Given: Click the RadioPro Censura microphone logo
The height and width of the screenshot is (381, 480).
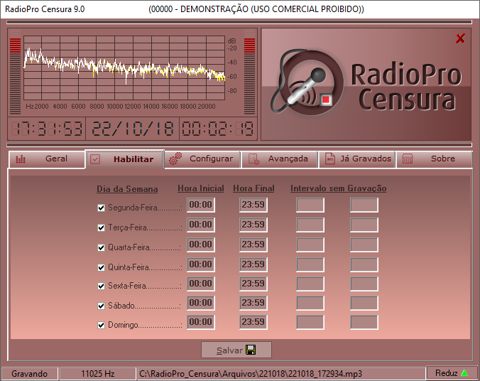Looking at the screenshot, I should pos(307,82).
